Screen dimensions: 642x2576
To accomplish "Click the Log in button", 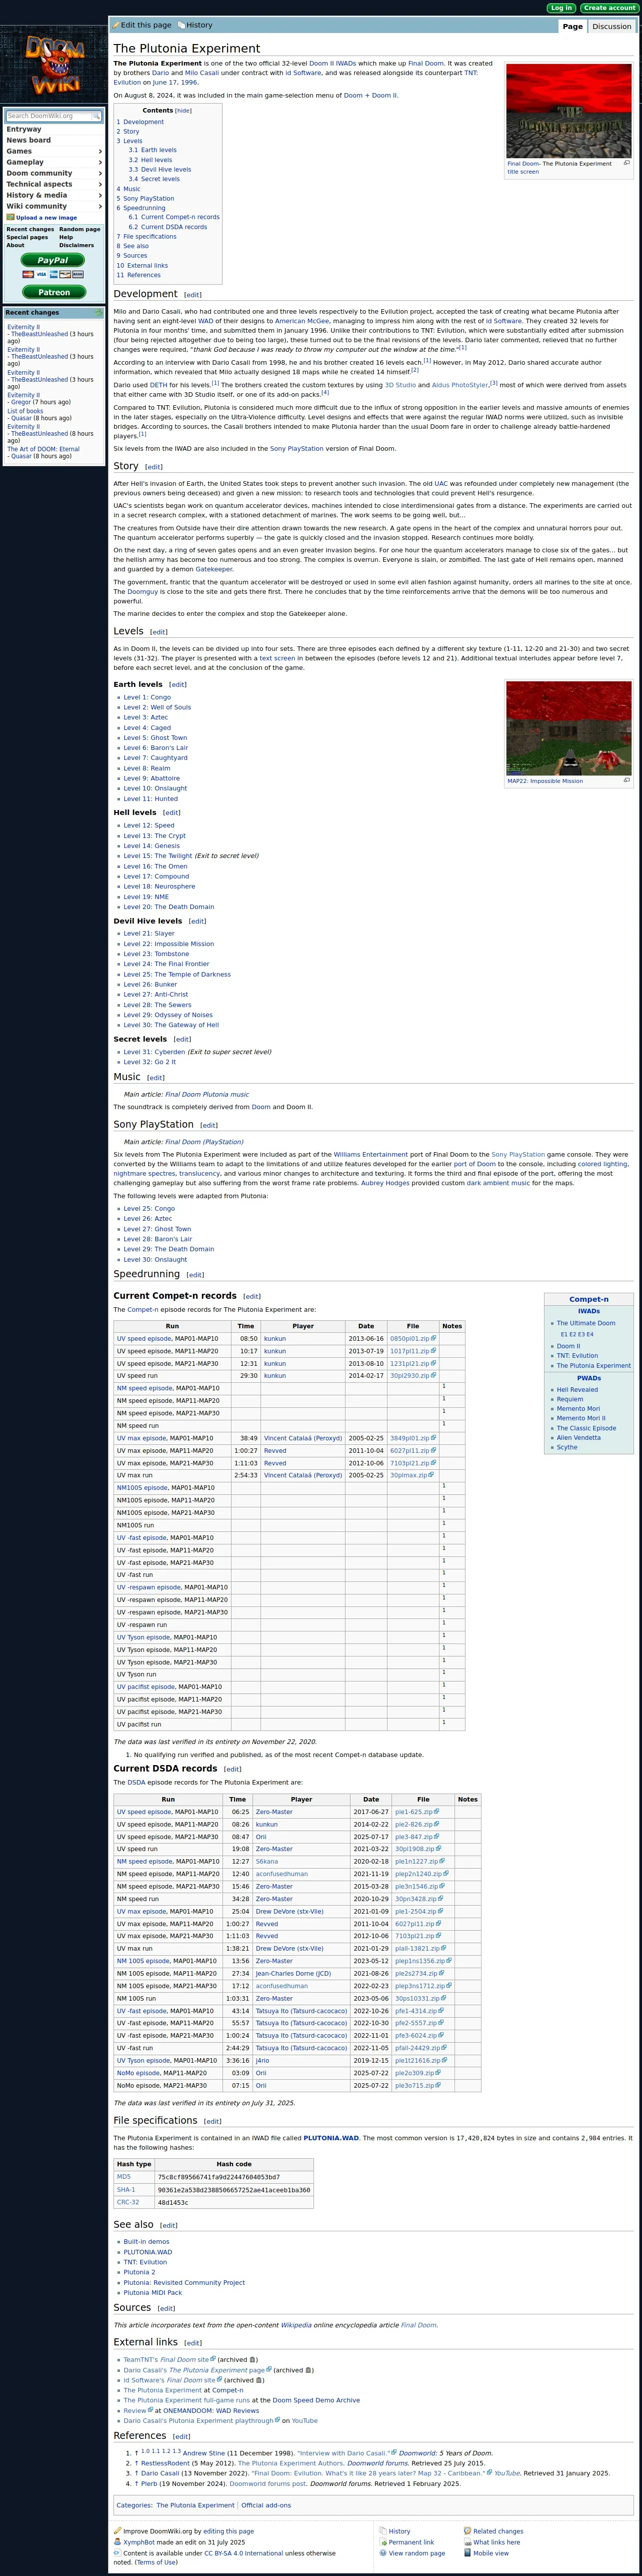I will (x=561, y=8).
